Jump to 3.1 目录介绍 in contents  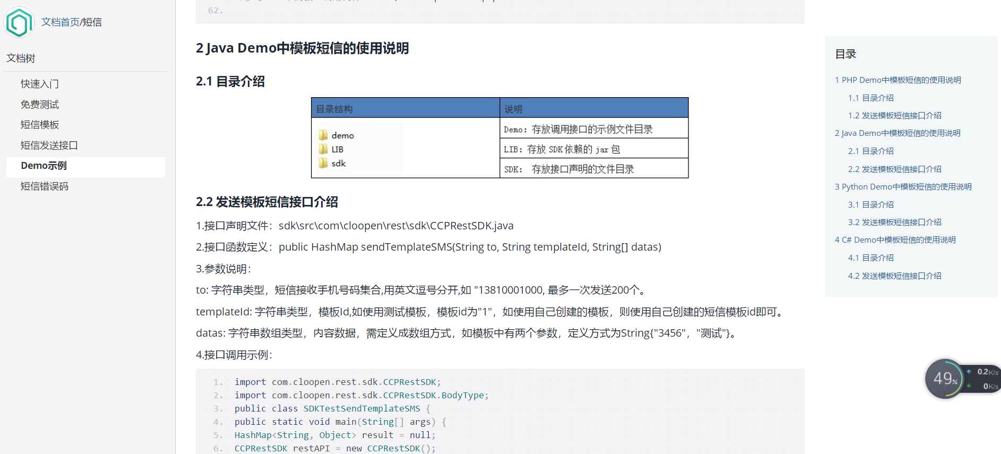870,205
